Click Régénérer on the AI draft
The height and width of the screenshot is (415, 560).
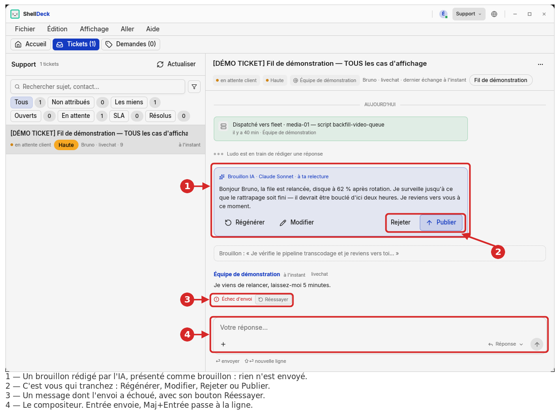tap(245, 223)
